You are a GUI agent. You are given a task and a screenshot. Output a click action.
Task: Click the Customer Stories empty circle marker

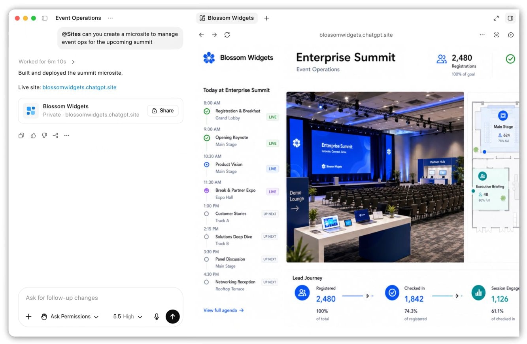point(206,214)
